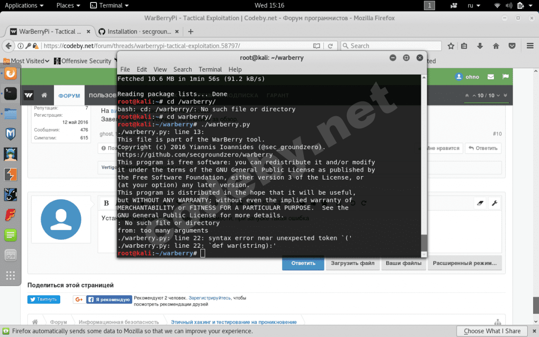Screen dimensions: 539x337
Task: Open the terminal File menu
Action: 125,69
